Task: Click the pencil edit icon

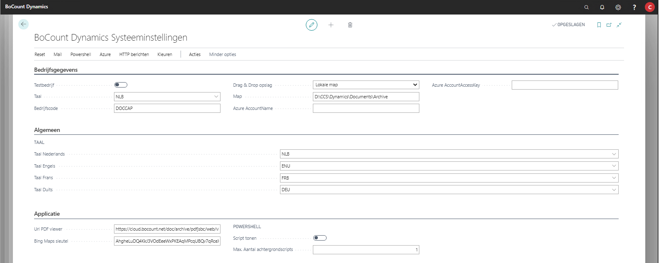Action: tap(311, 25)
